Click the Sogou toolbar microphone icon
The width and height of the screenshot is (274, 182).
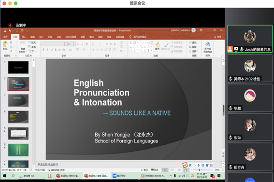pos(199,165)
